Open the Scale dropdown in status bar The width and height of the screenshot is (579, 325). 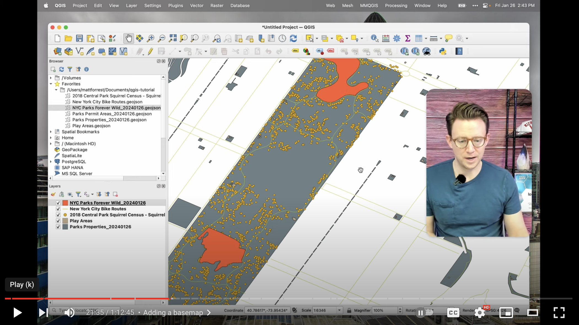[339, 310]
